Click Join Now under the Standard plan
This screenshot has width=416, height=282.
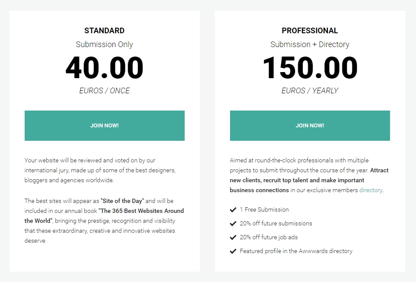coord(104,126)
